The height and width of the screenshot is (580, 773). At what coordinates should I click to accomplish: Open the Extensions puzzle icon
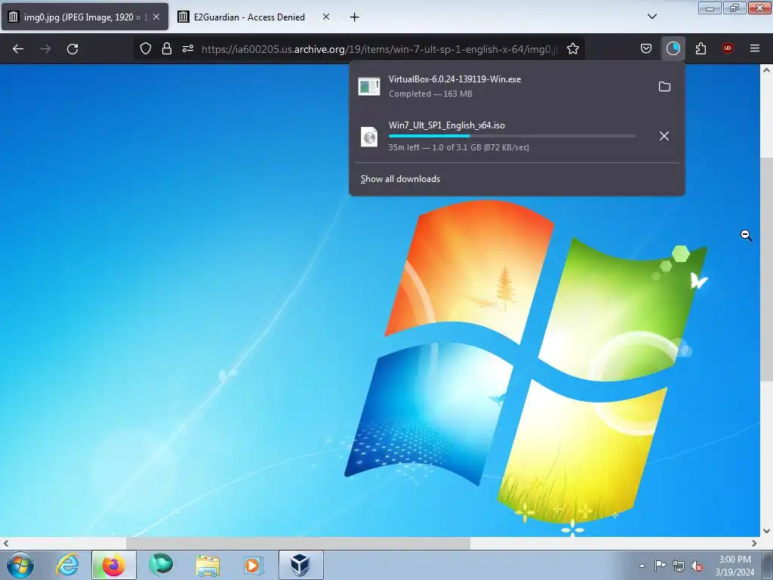coord(701,48)
